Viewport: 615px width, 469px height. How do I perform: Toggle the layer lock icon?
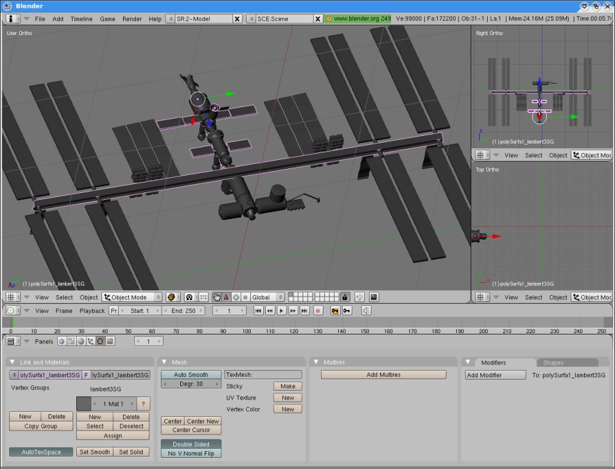tap(345, 298)
